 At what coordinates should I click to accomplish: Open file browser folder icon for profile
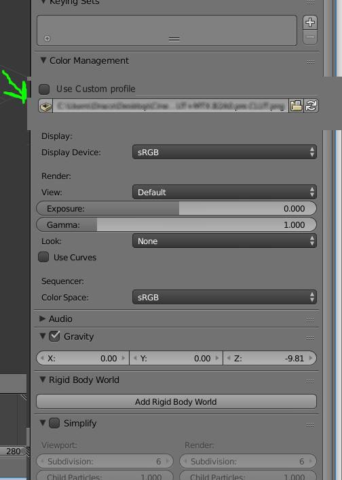[x=296, y=106]
